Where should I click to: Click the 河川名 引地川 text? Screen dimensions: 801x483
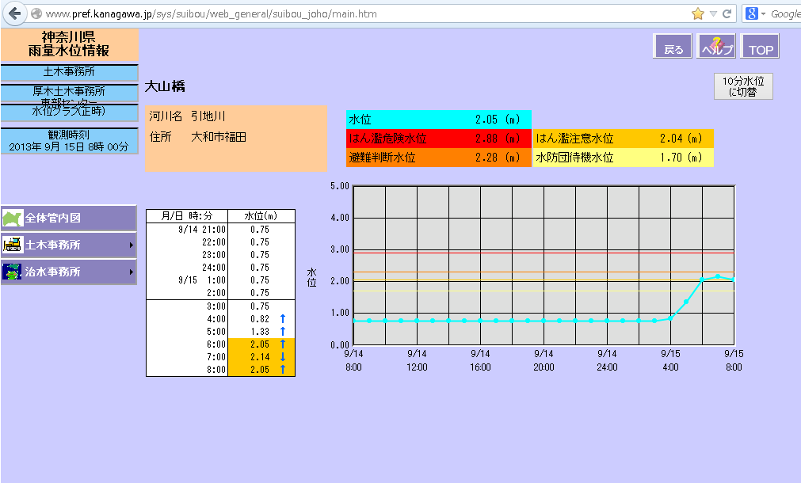click(187, 116)
